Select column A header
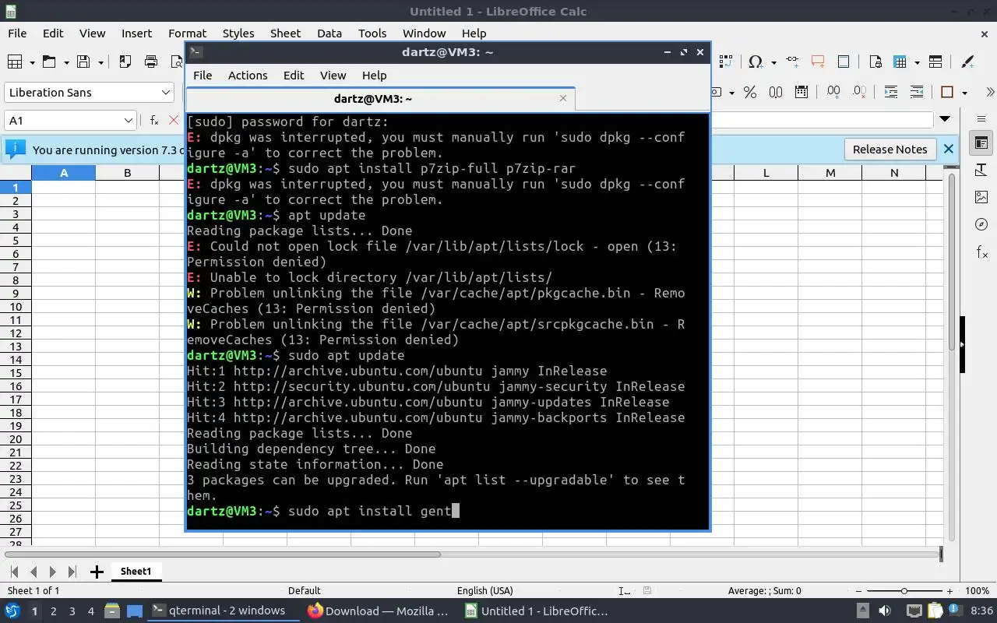The width and height of the screenshot is (997, 623). tap(64, 173)
